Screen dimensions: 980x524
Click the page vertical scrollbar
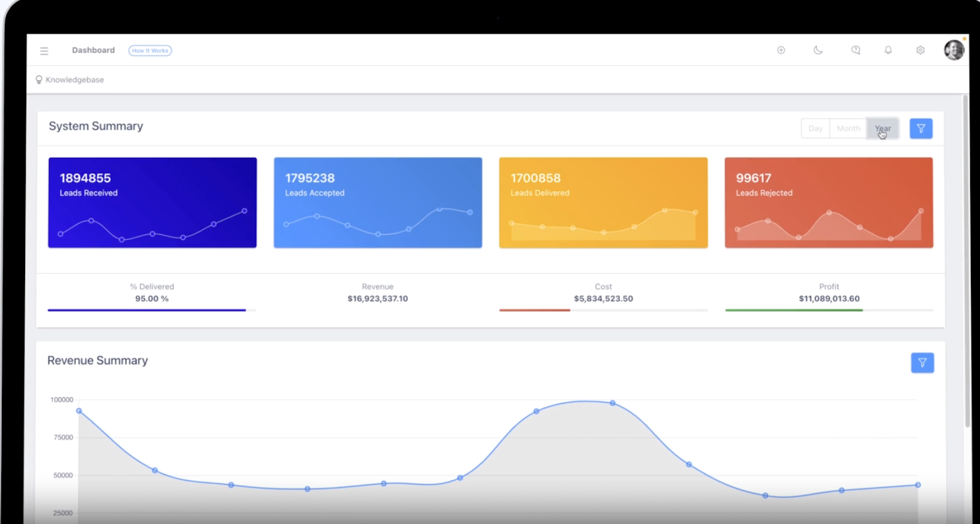(x=967, y=260)
